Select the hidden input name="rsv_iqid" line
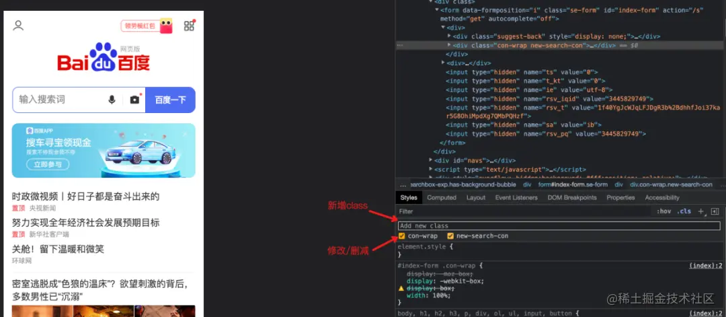 pos(550,99)
